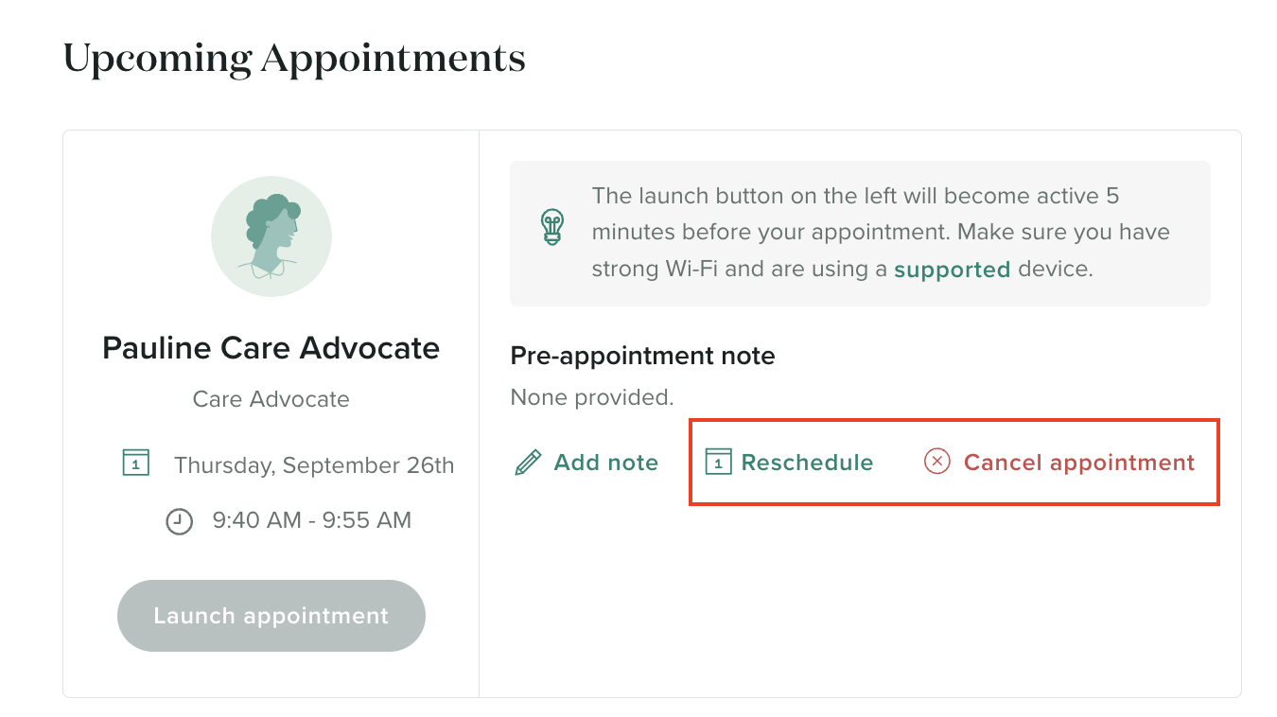The image size is (1277, 717).
Task: Click Pauline's profile avatar image
Action: click(x=271, y=236)
